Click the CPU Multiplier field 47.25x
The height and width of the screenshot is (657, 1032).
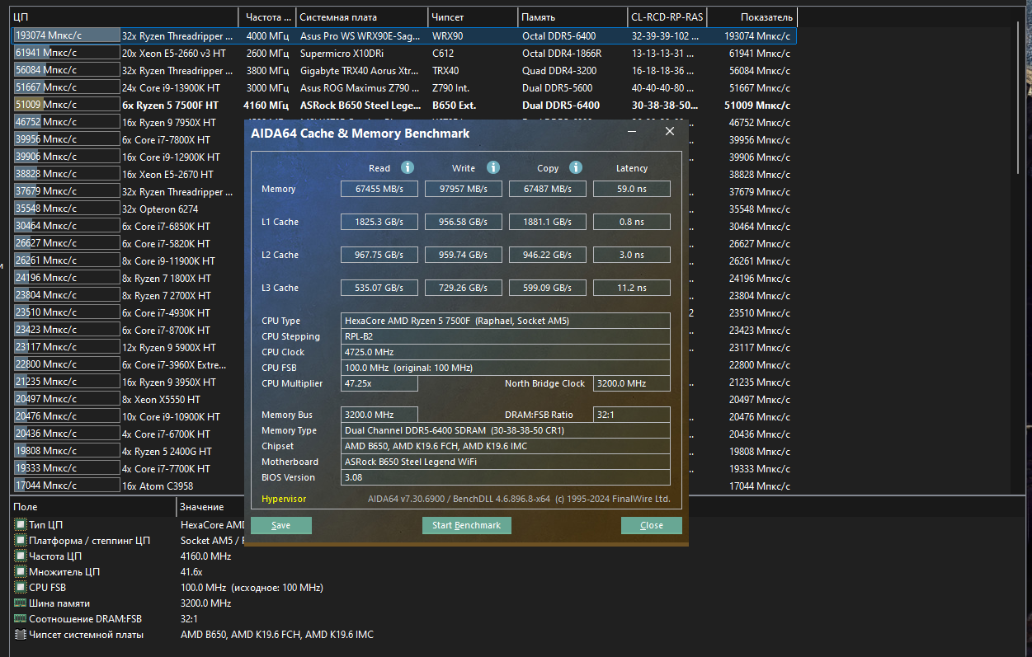pyautogui.click(x=379, y=383)
